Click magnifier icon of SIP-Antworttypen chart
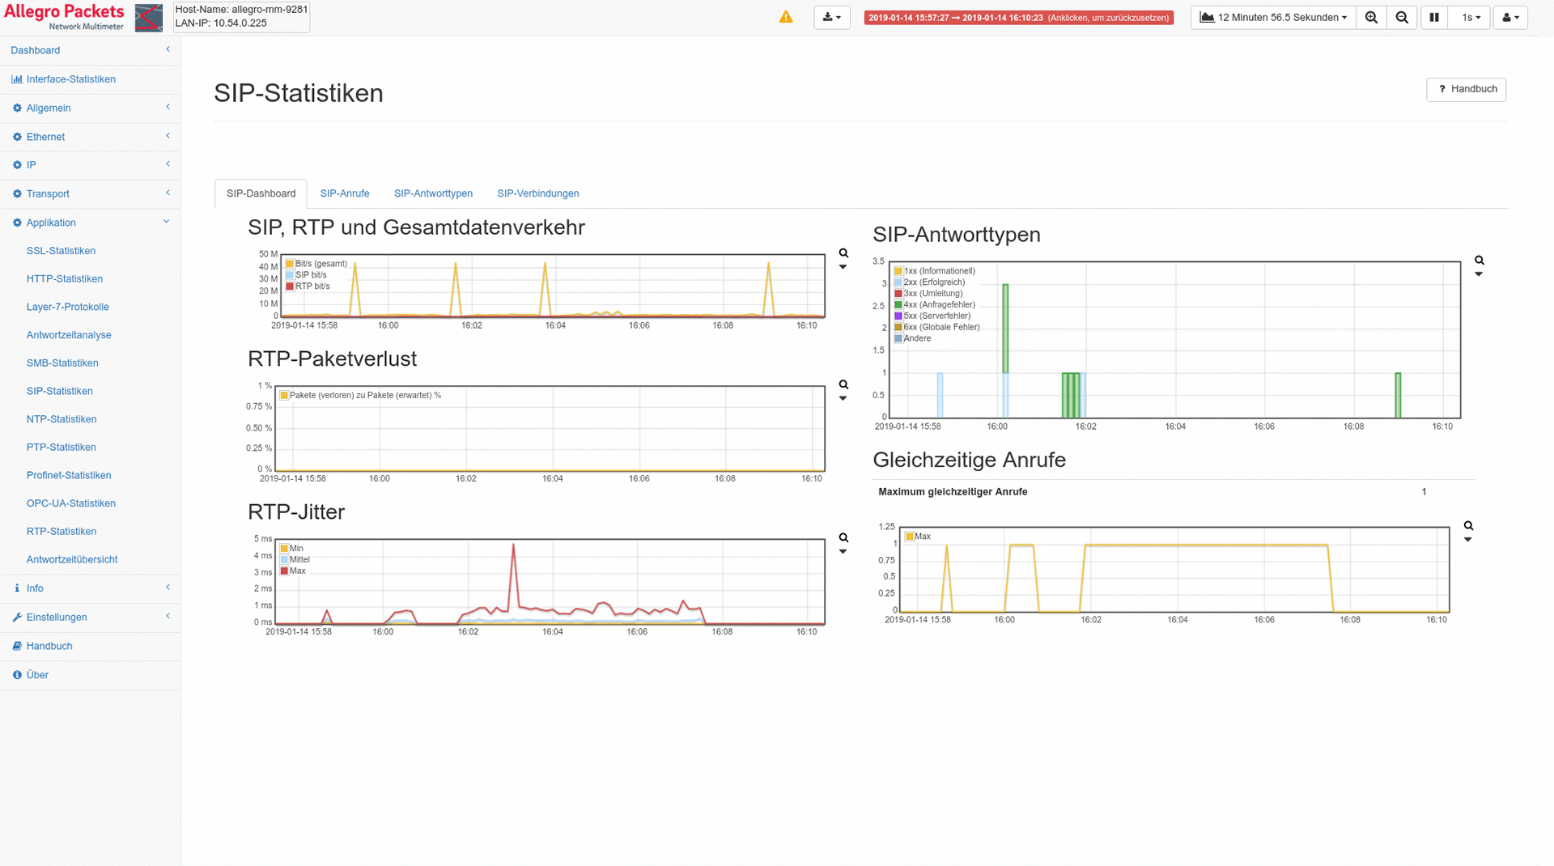The width and height of the screenshot is (1554, 866). (1480, 261)
